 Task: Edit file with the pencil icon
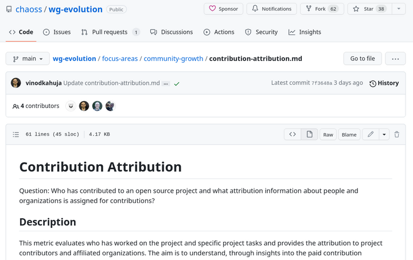[371, 134]
